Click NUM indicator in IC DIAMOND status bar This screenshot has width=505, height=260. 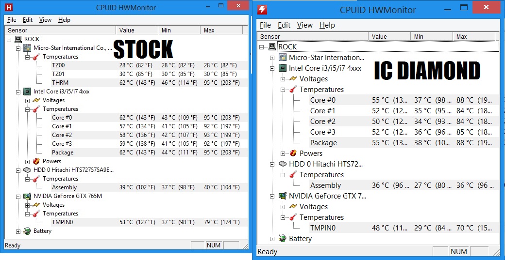(459, 251)
